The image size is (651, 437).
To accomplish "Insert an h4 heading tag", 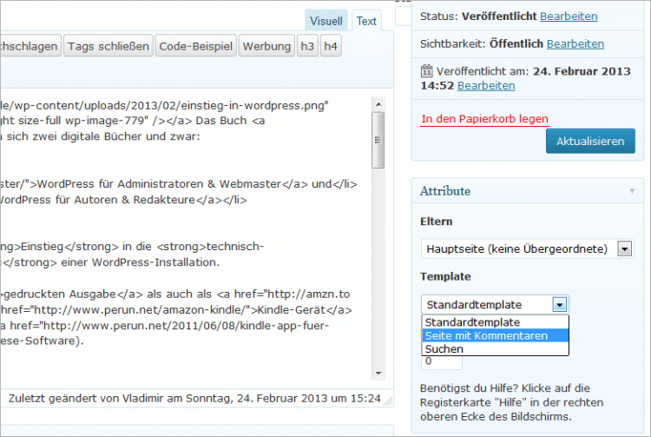I will [x=332, y=46].
